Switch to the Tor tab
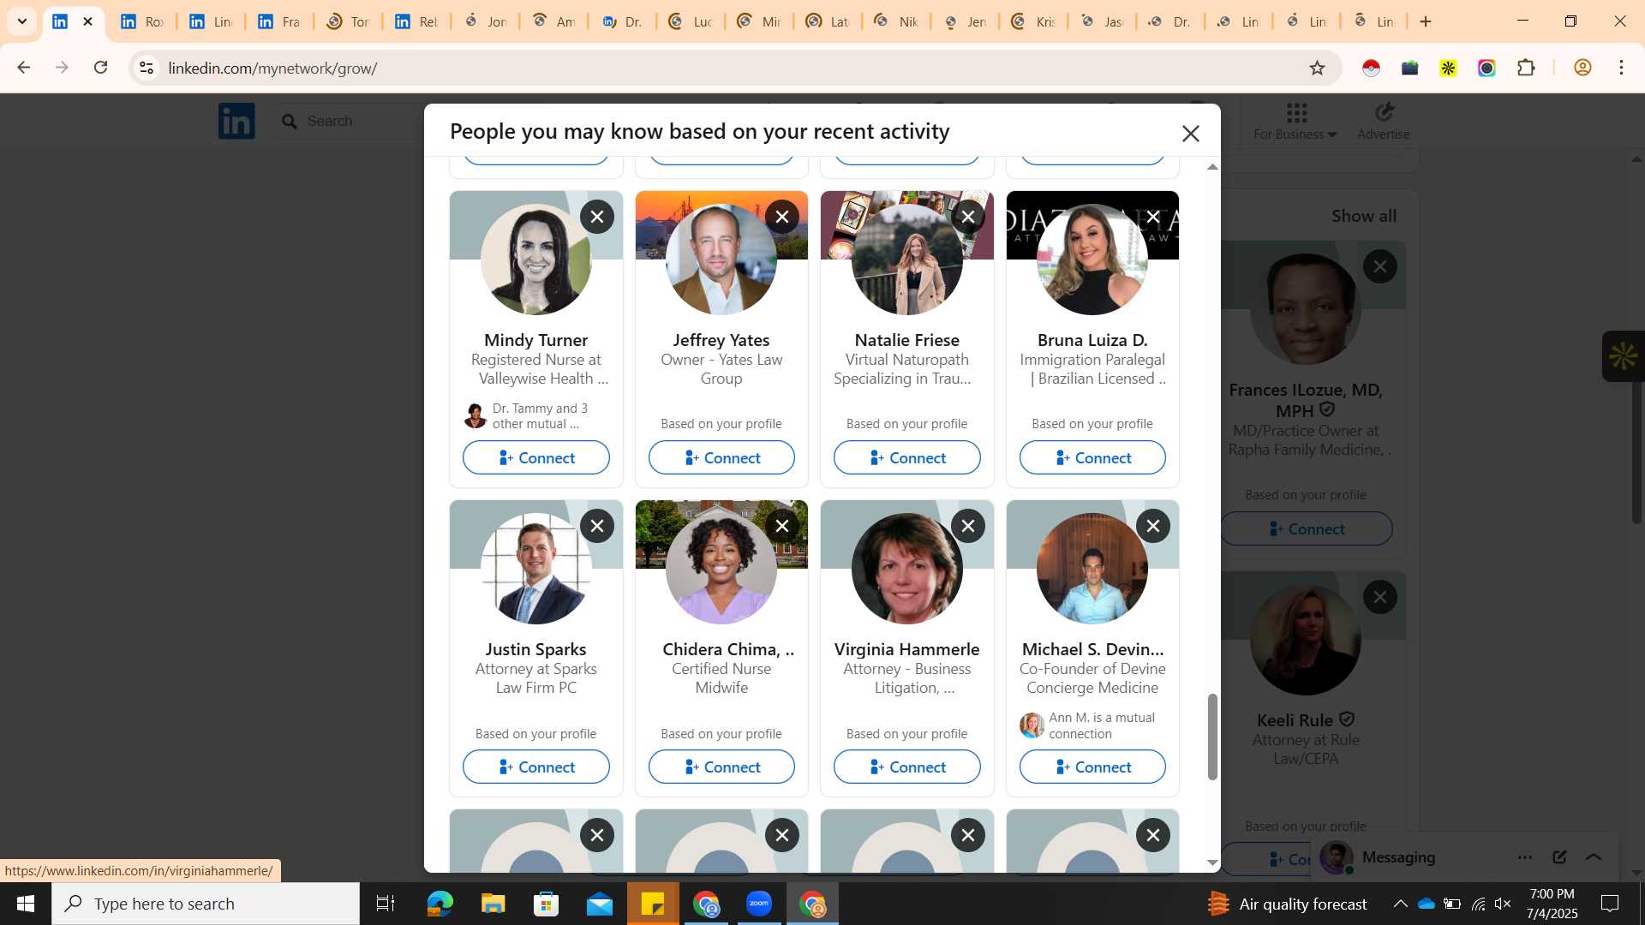 tap(348, 21)
